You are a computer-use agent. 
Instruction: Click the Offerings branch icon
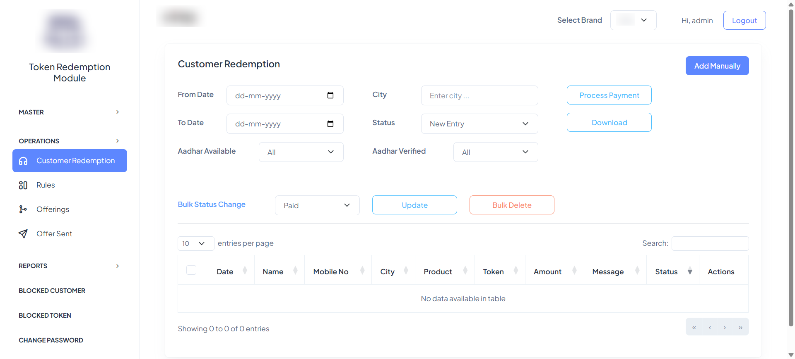click(23, 209)
